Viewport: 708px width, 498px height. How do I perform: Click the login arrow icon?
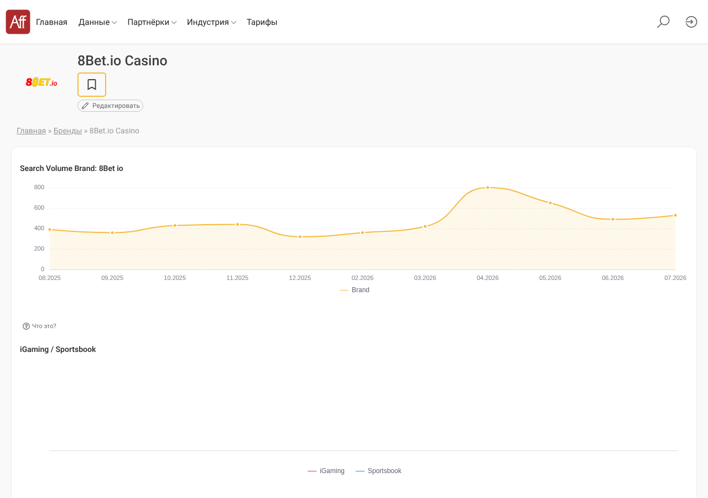pyautogui.click(x=691, y=22)
